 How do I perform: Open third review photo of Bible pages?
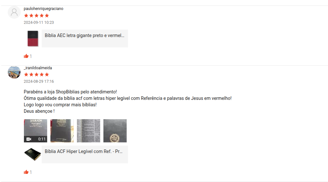89,131
